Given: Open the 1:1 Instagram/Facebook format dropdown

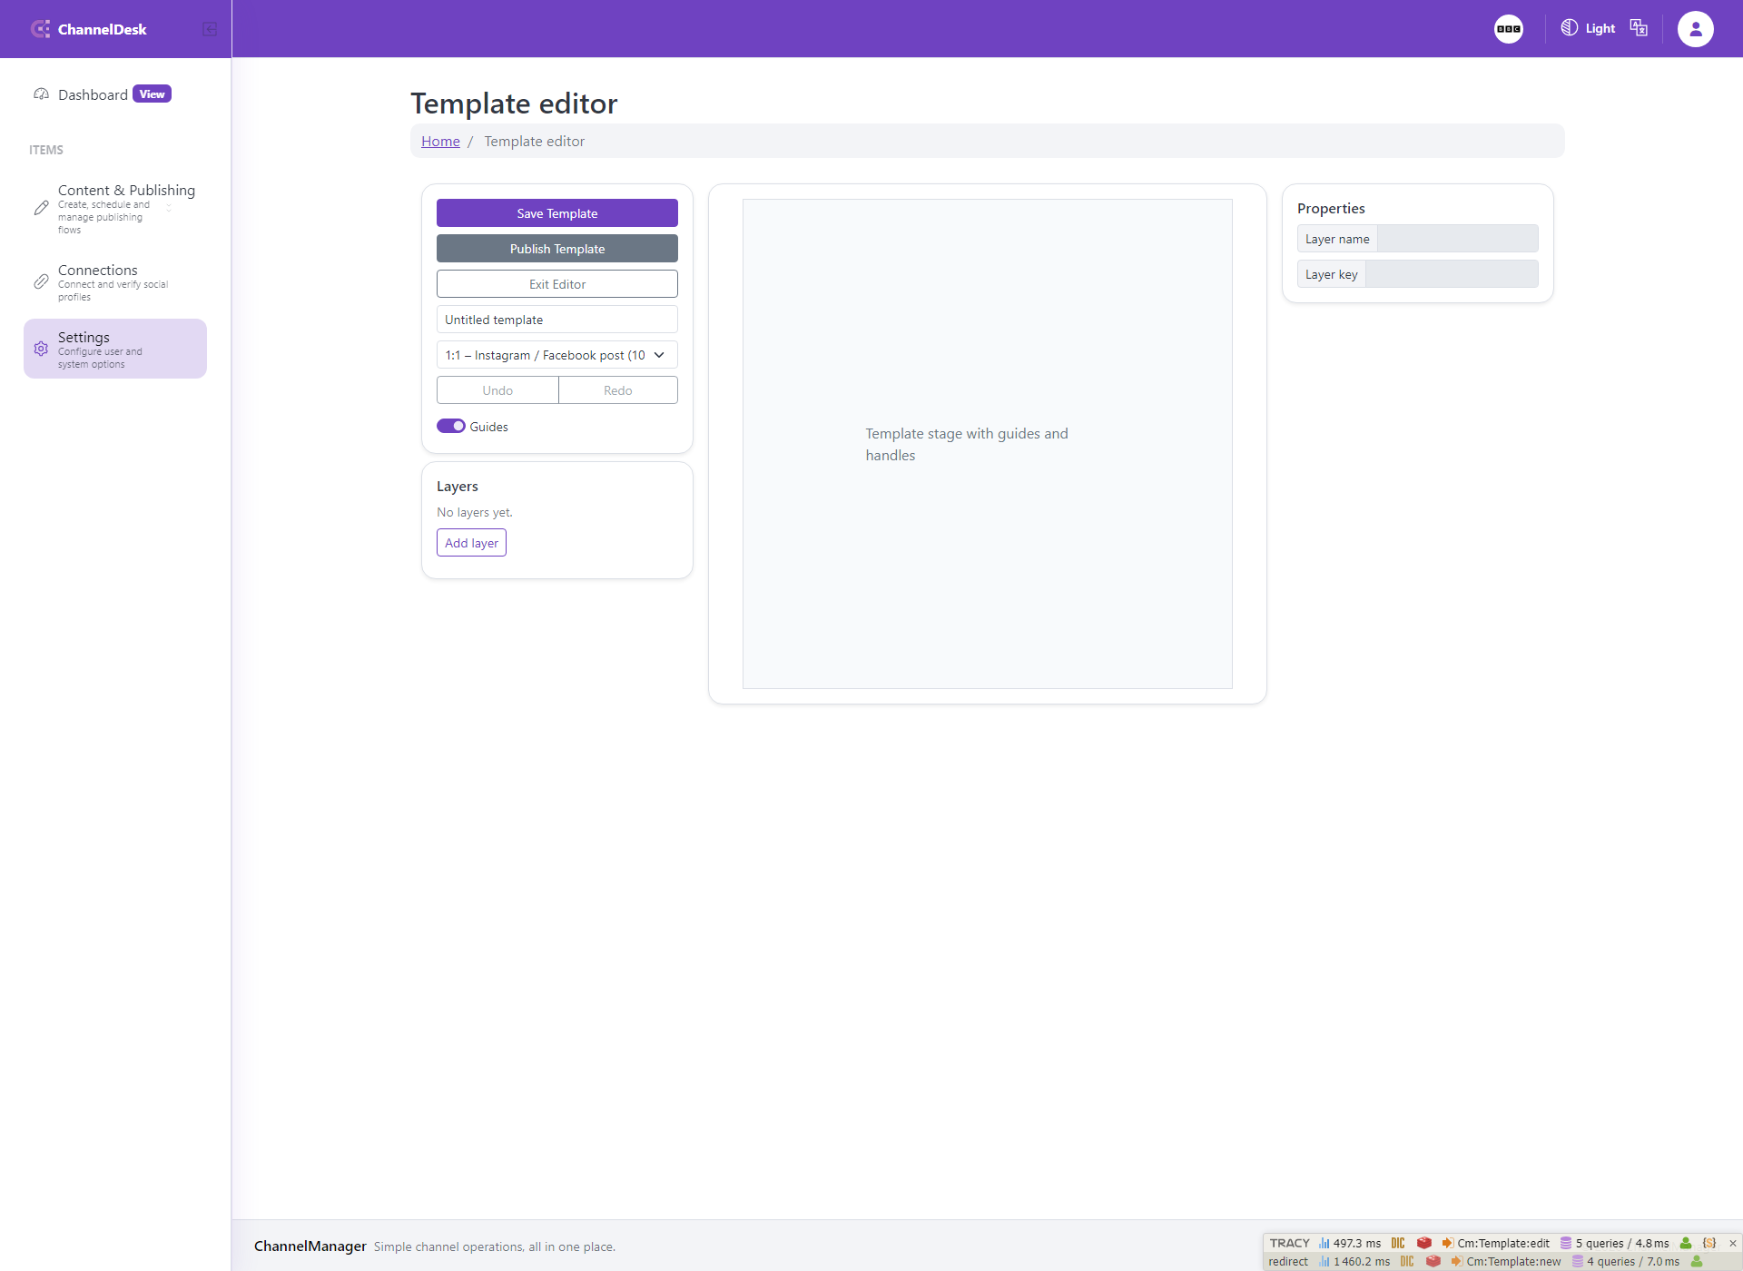Looking at the screenshot, I should click(x=557, y=355).
